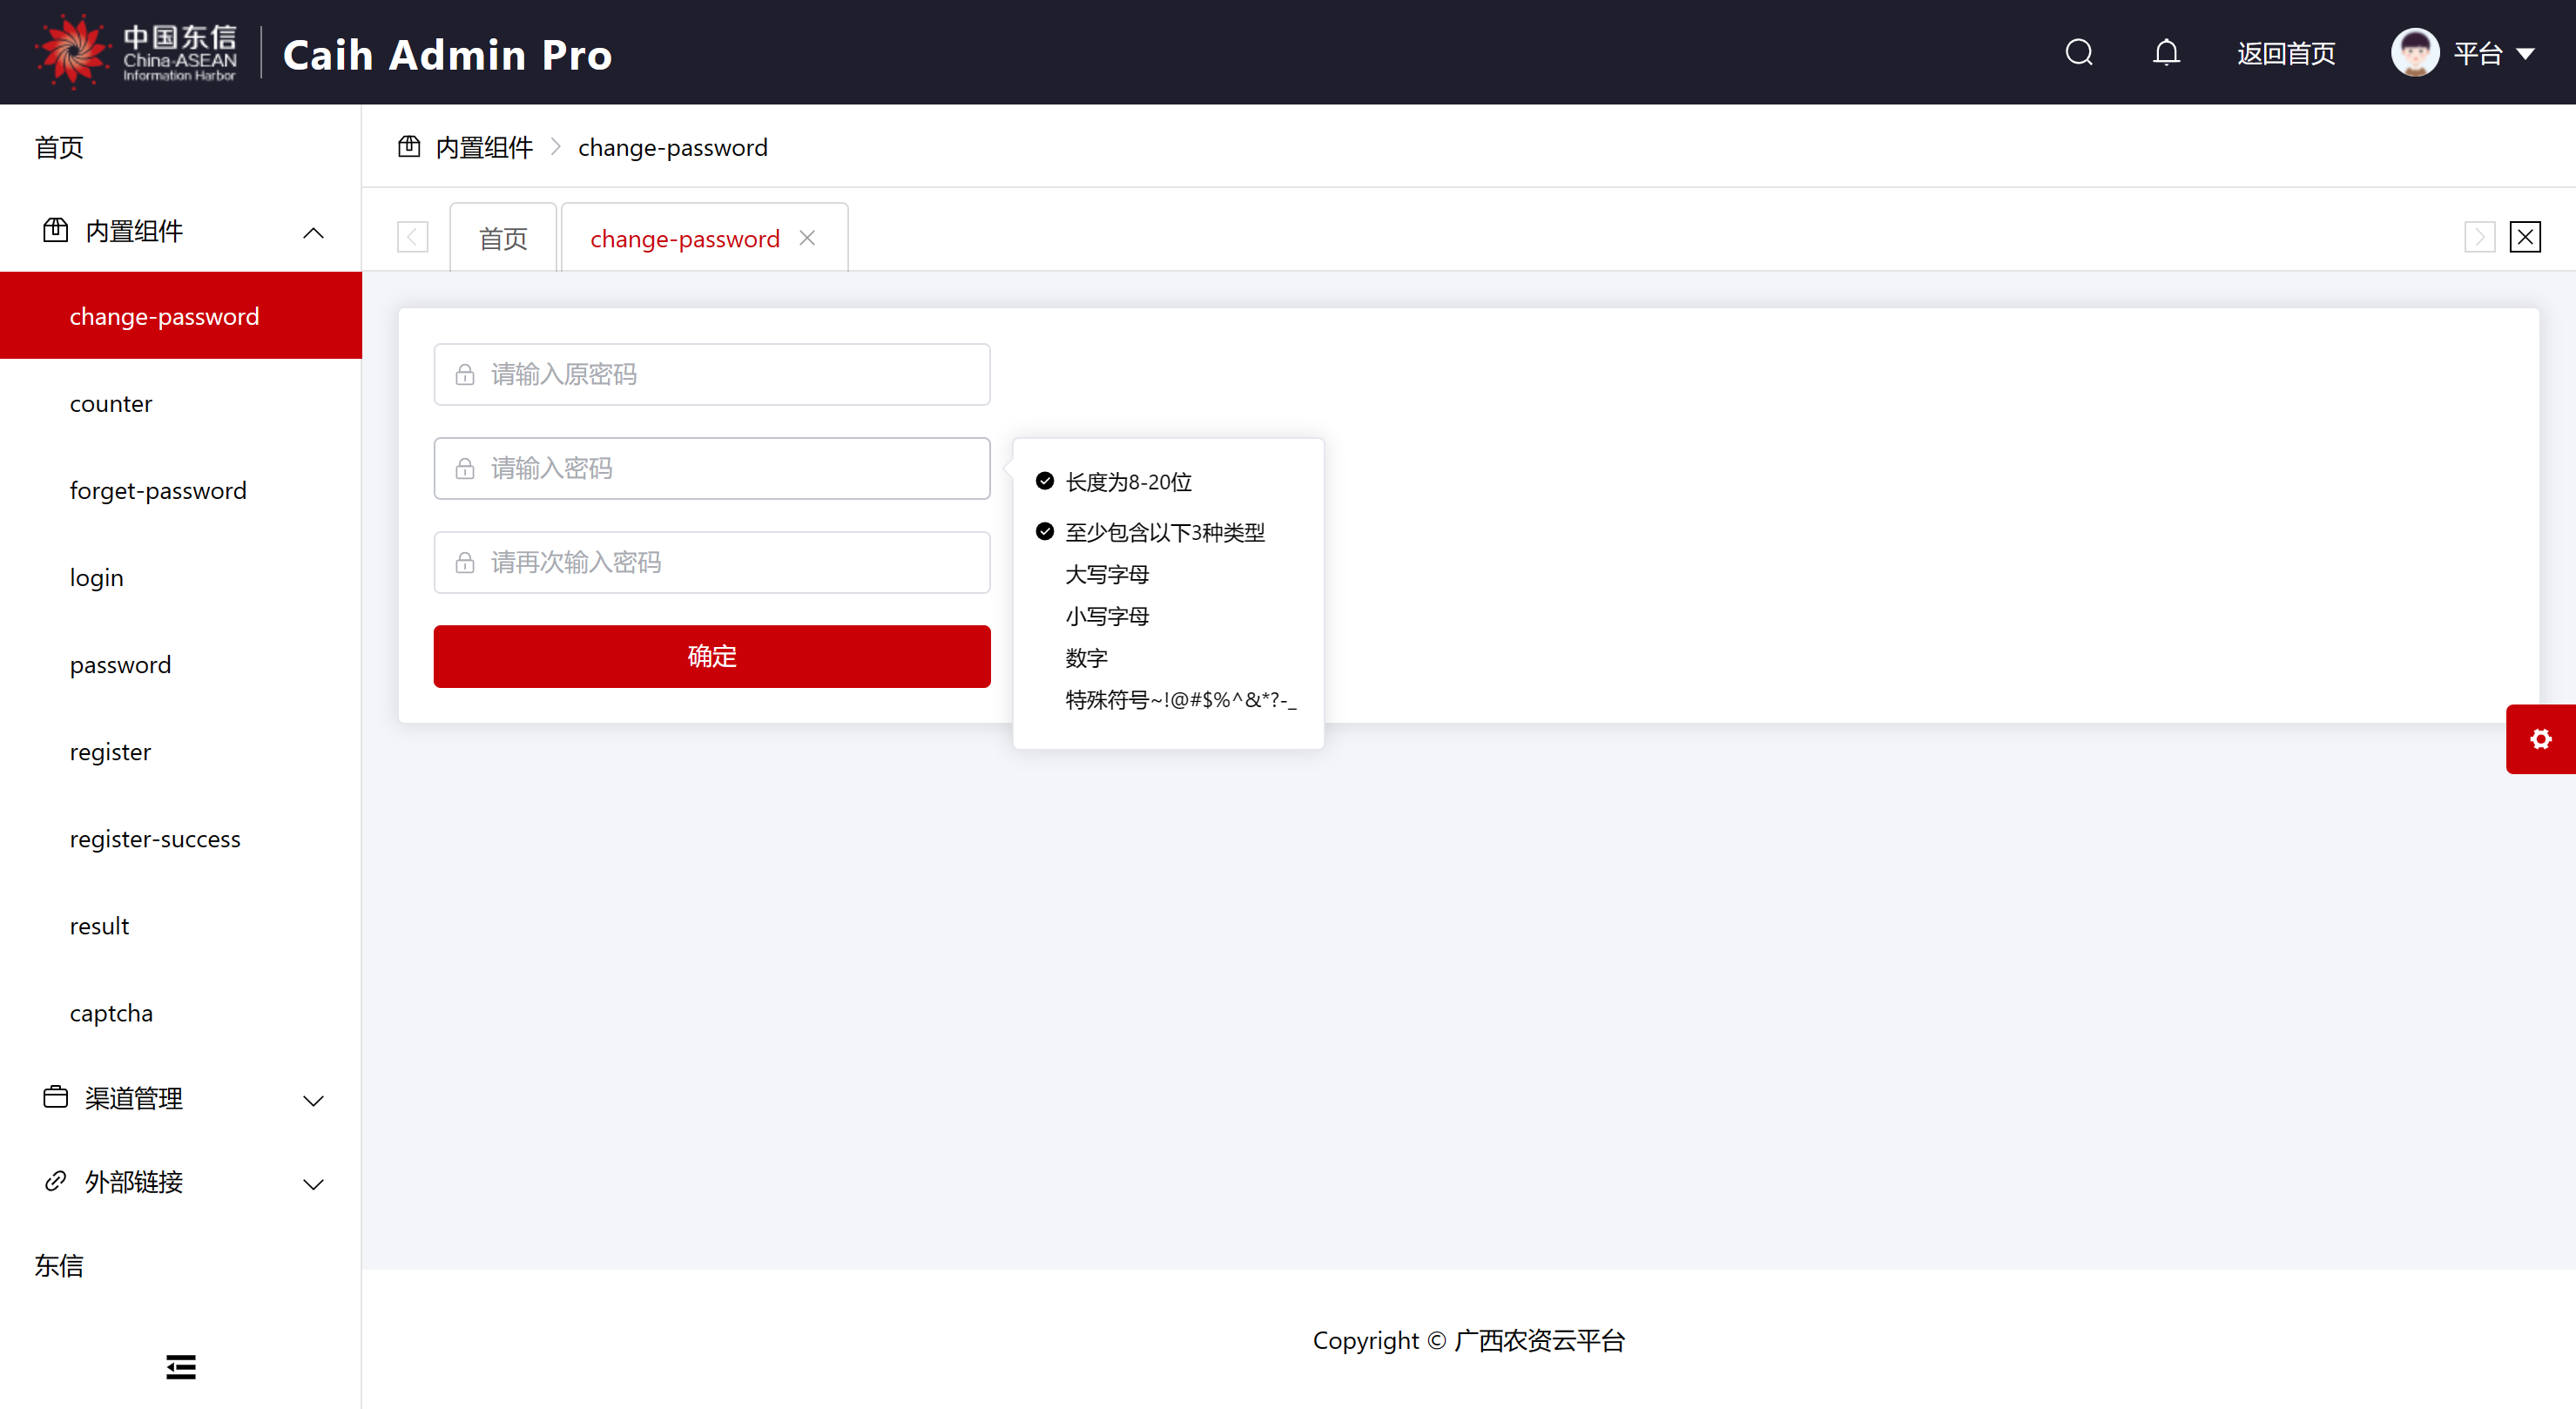Click the user avatar picture
Image resolution: width=2576 pixels, height=1409 pixels.
point(2414,52)
